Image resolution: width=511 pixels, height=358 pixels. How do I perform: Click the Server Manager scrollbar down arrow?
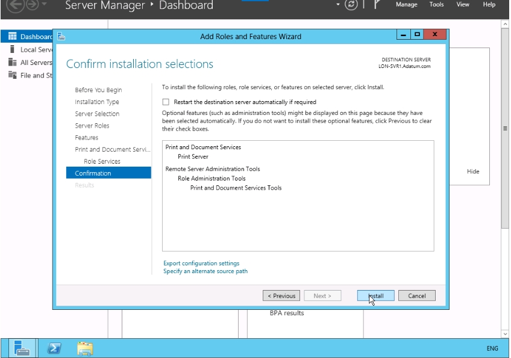(505, 334)
